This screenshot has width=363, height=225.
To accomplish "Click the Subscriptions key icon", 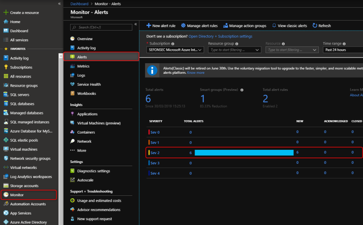I will click(6, 67).
